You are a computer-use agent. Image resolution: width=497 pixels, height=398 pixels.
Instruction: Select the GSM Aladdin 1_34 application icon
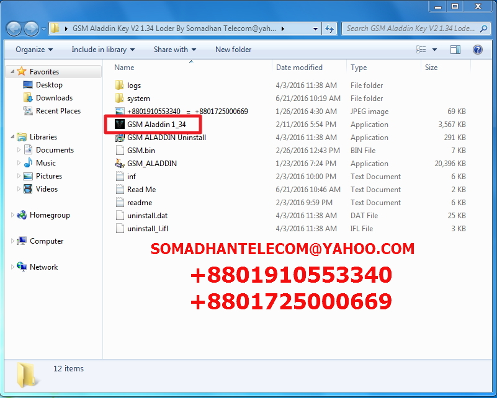120,124
